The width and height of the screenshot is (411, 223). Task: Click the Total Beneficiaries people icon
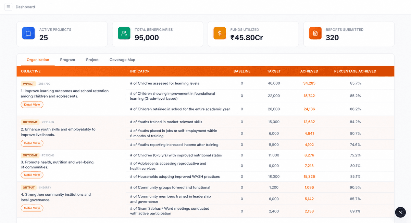pos(124,33)
